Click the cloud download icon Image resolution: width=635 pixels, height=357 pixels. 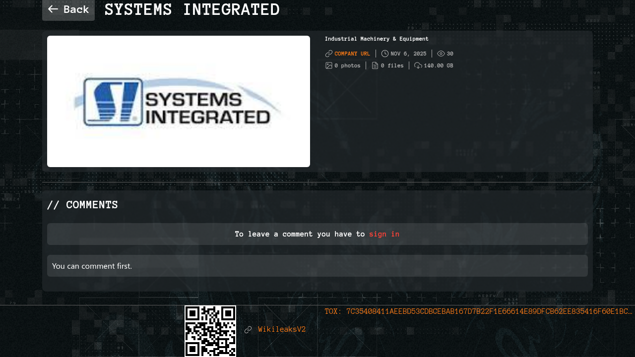[418, 65]
